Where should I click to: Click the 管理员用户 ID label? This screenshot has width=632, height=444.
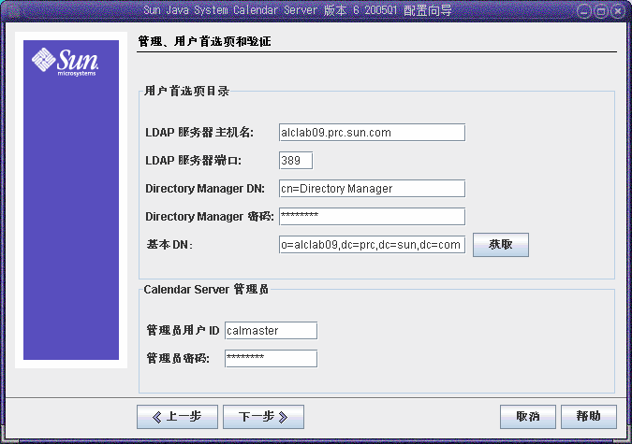(183, 331)
